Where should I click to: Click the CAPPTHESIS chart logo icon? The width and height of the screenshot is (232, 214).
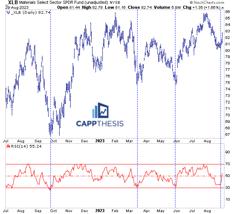101,110
